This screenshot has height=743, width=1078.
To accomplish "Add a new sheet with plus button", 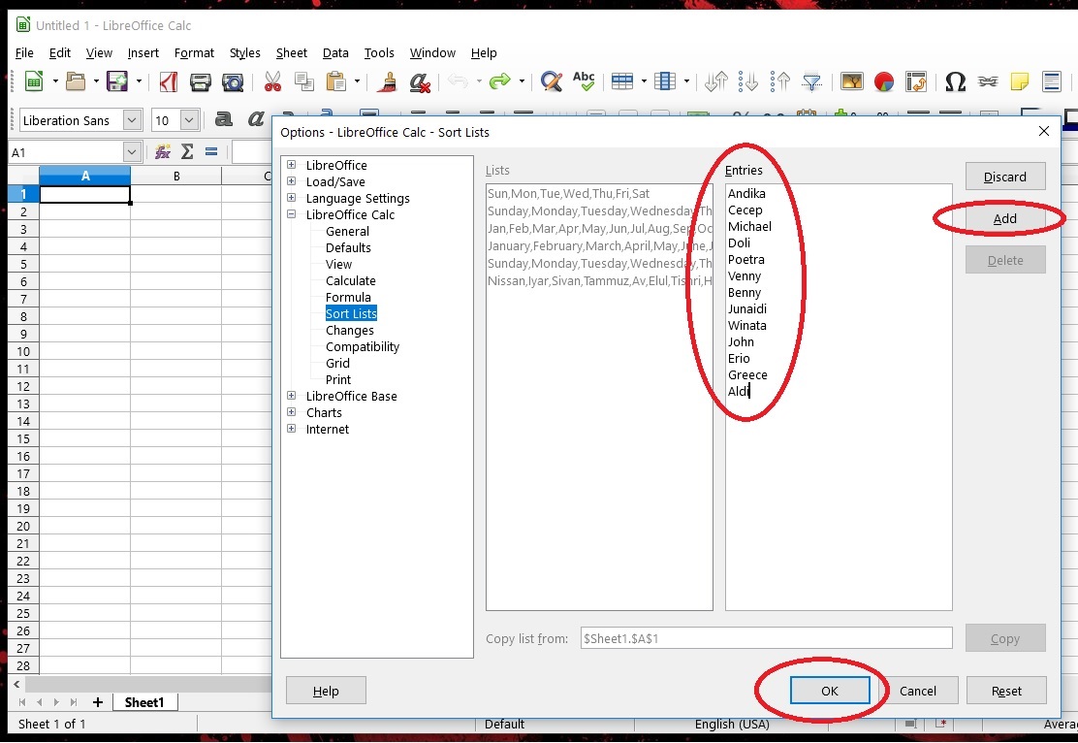I will (x=98, y=702).
